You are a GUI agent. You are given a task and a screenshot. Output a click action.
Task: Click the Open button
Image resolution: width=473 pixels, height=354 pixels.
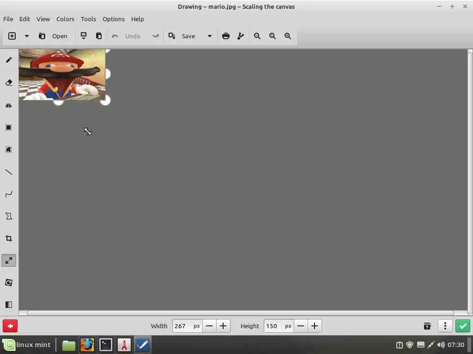click(53, 36)
